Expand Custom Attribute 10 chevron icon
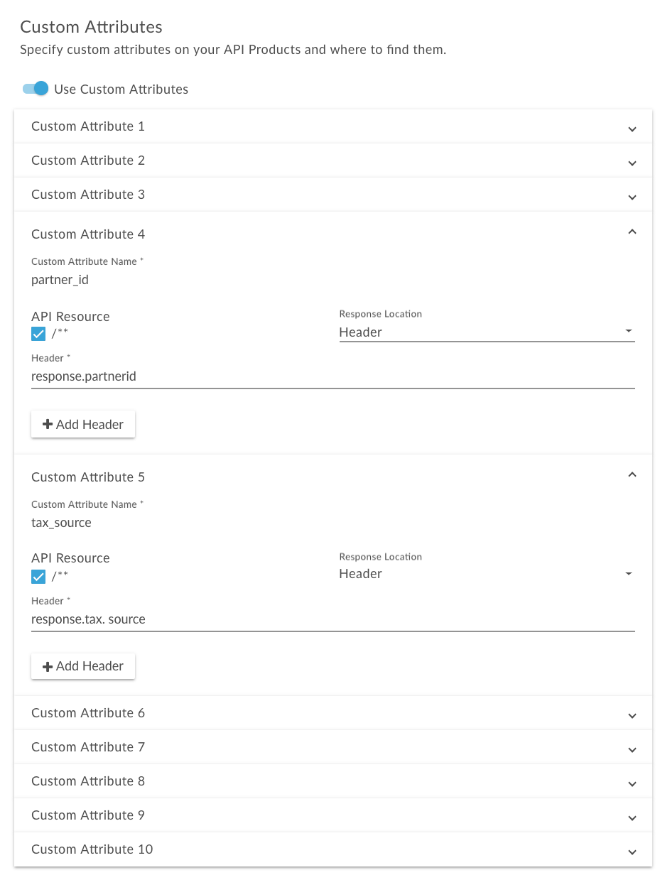 (x=632, y=852)
